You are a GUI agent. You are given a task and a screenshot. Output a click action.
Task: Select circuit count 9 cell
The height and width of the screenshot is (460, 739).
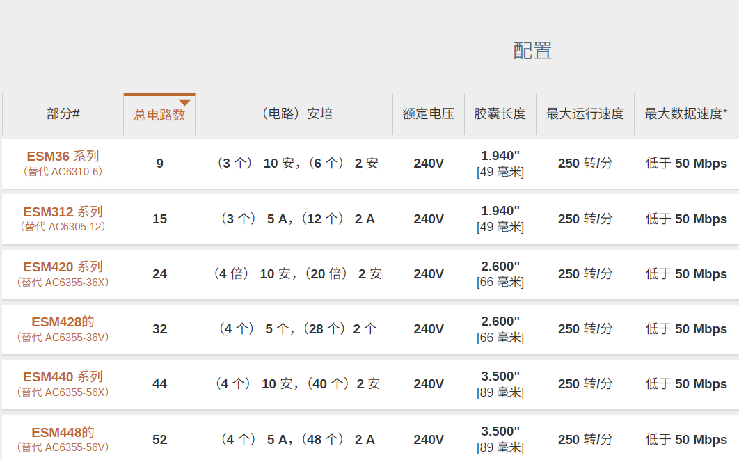(x=160, y=164)
